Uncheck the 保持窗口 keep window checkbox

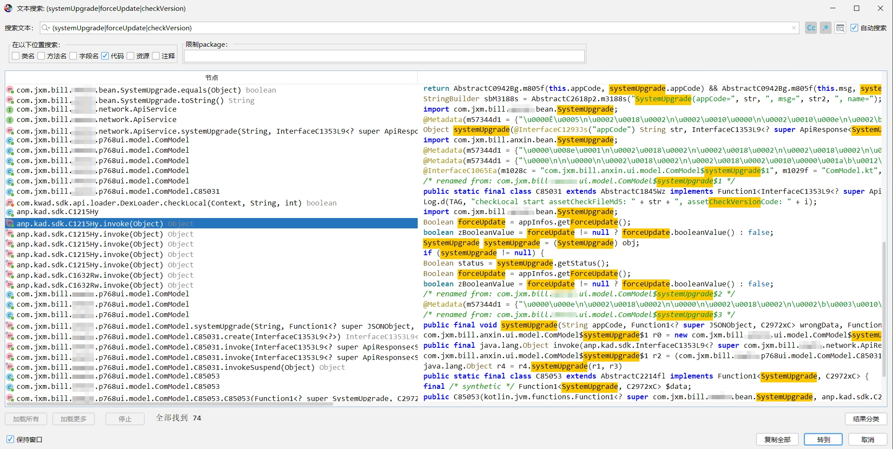(10, 439)
